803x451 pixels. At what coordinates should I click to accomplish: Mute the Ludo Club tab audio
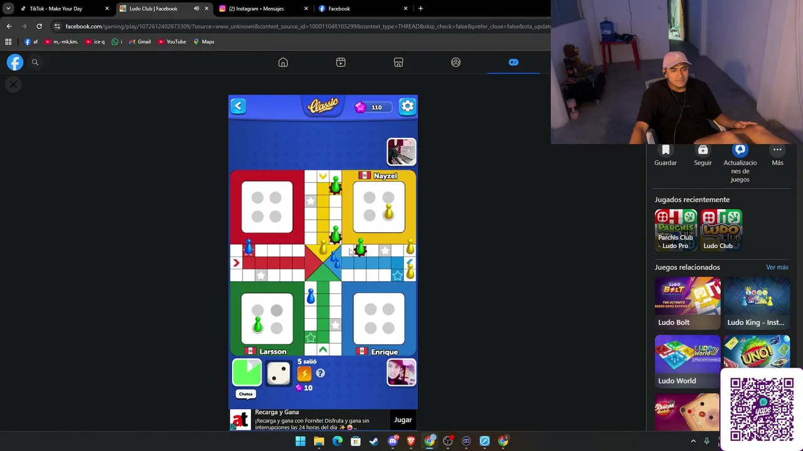tap(196, 9)
